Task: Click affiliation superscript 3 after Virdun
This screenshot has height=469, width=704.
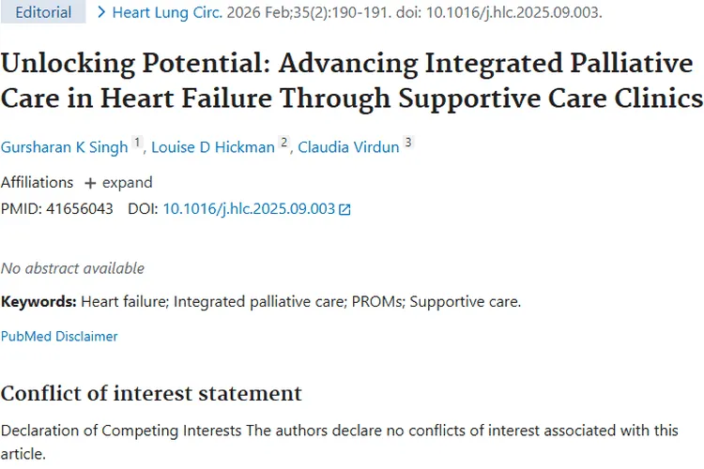Action: click(407, 143)
